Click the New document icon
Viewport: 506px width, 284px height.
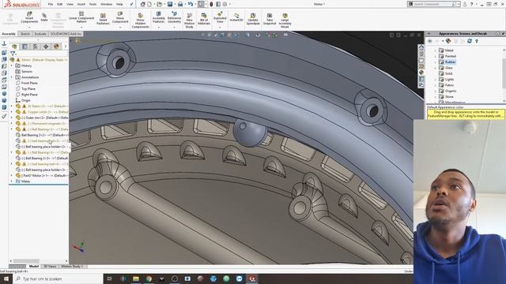point(149,4)
